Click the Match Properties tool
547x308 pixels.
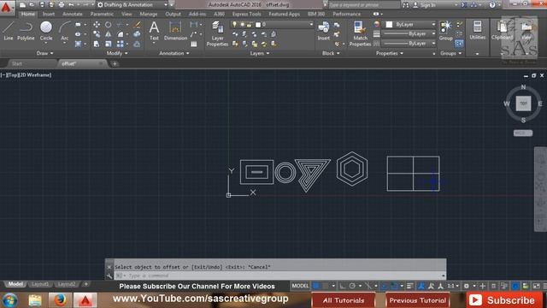coord(360,33)
